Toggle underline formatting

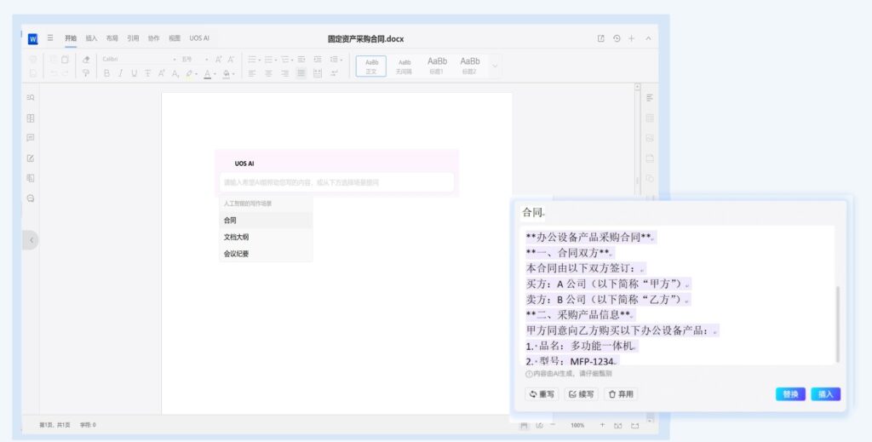click(x=134, y=73)
